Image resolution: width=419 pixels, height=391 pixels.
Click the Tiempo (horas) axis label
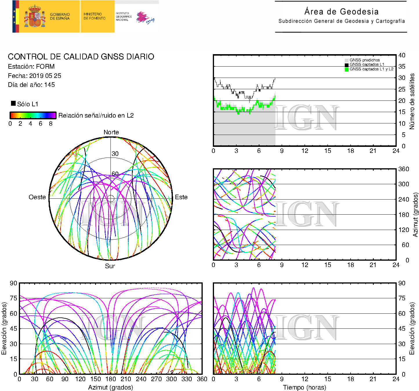coord(304,388)
